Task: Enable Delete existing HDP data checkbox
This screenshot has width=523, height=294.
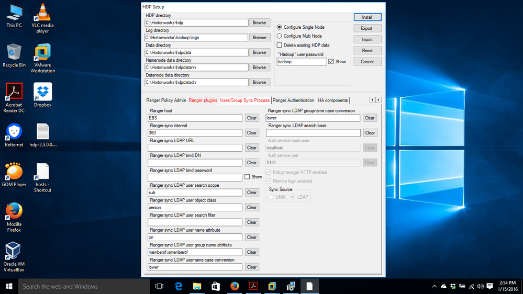Action: [280, 46]
